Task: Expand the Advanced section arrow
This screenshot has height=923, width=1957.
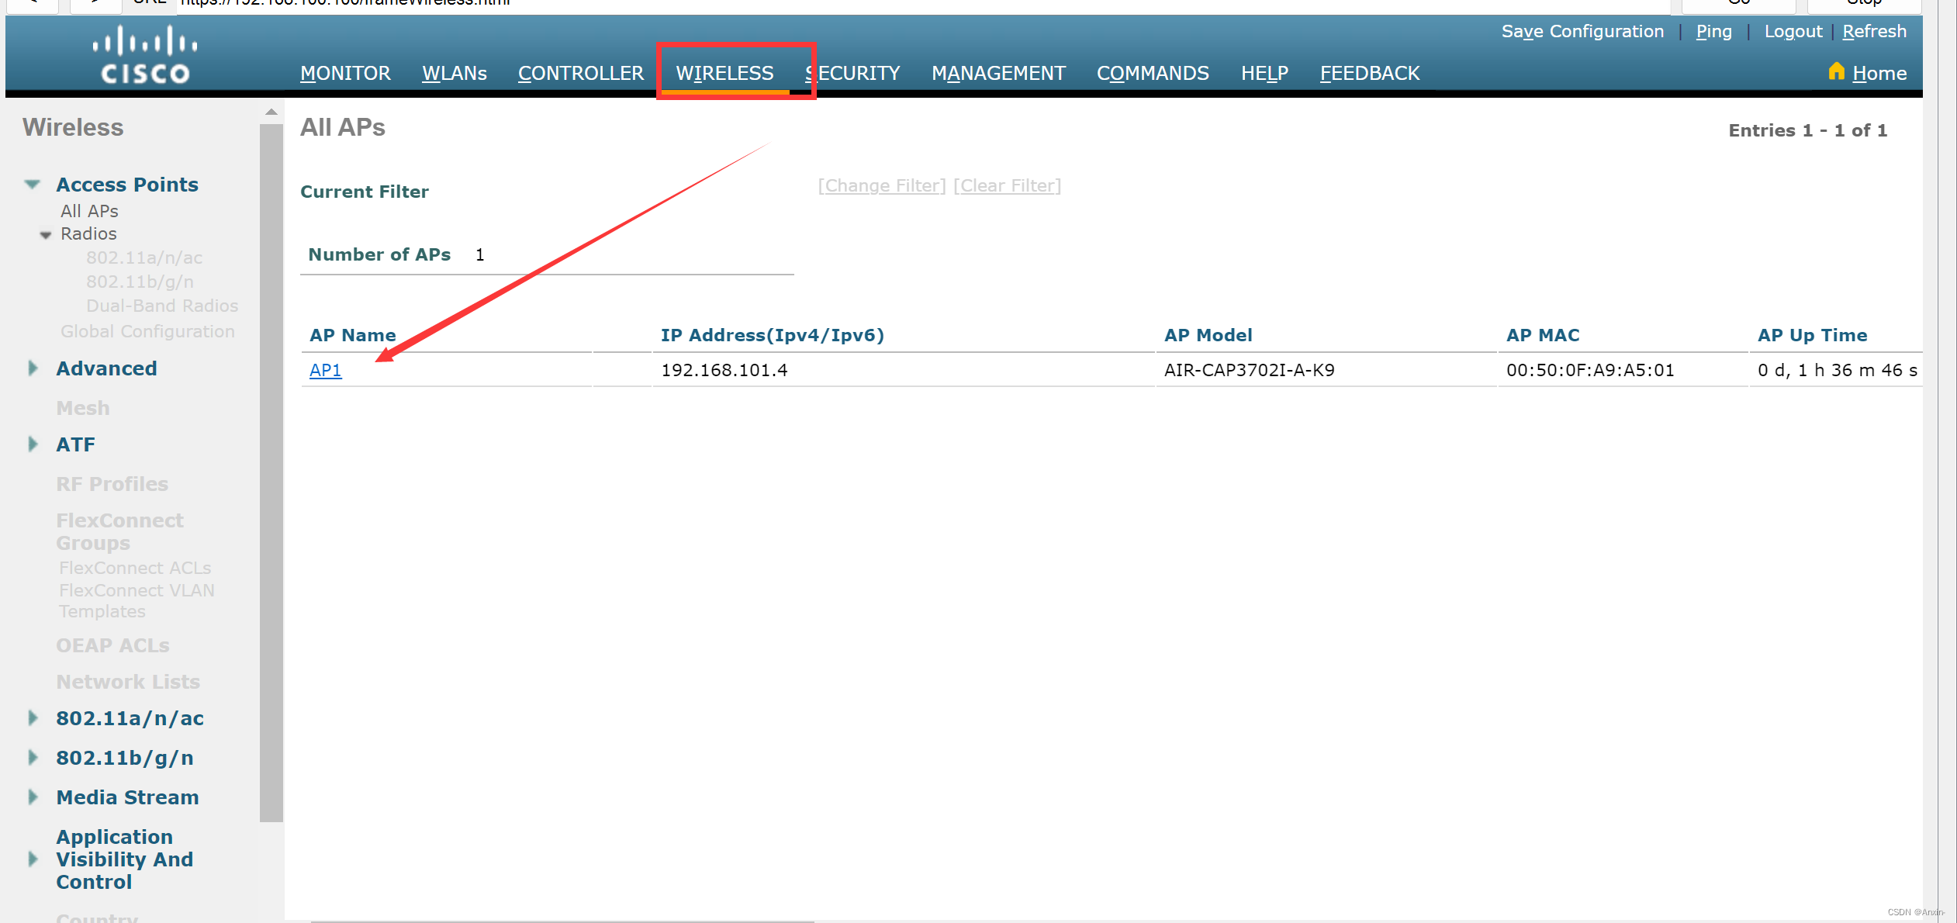Action: point(33,368)
